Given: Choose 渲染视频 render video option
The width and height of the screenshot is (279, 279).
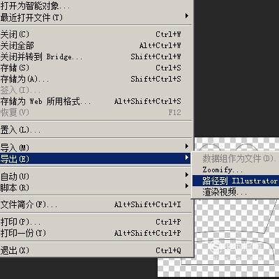Looking at the screenshot, I should (236, 192).
